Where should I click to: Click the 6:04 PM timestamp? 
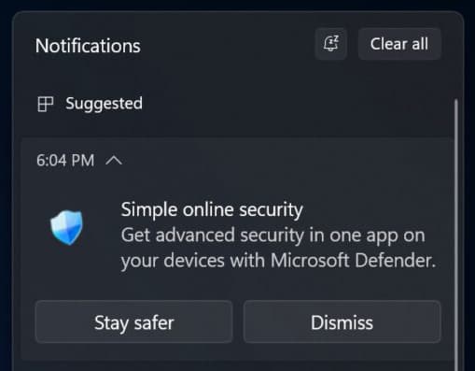point(65,161)
